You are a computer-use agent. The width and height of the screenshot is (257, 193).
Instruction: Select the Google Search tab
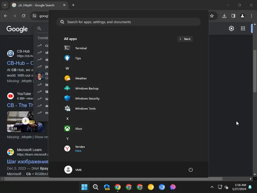tap(39, 5)
